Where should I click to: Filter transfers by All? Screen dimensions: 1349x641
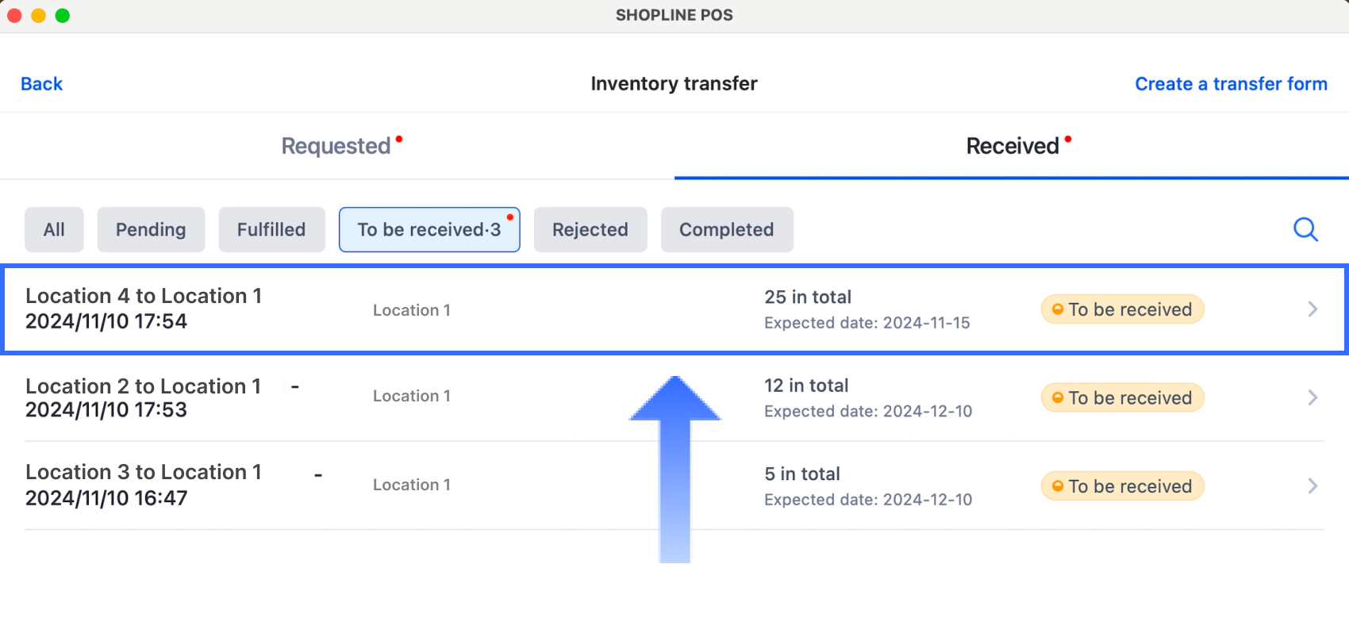pos(54,230)
